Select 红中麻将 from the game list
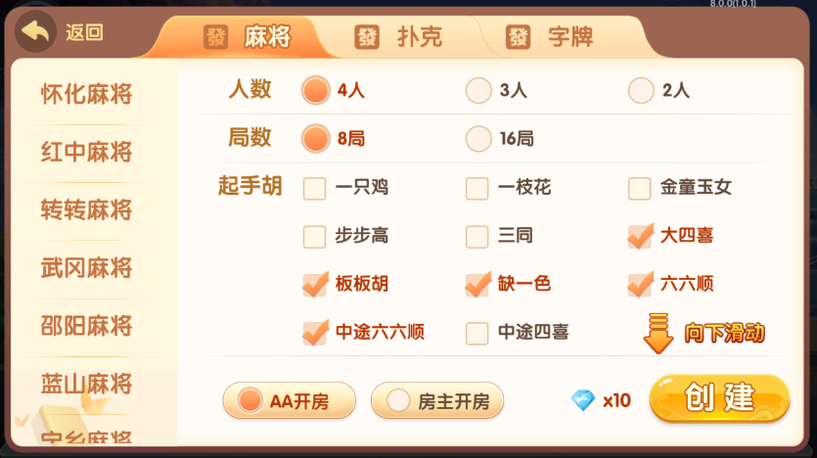 point(86,153)
